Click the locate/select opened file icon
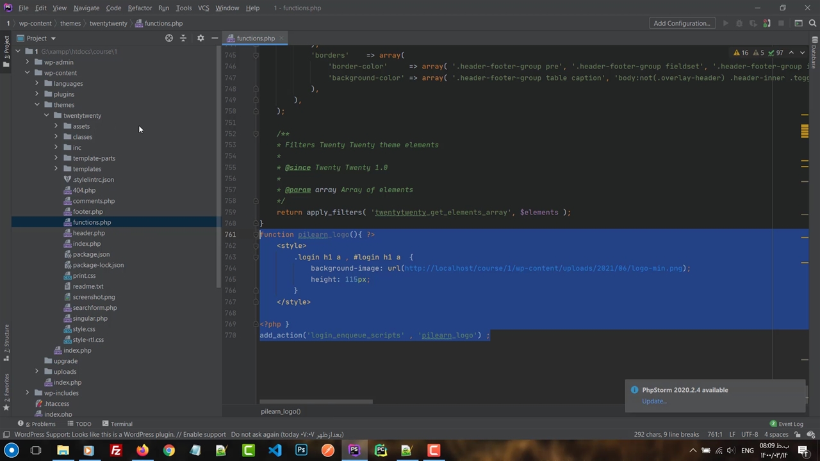This screenshot has width=820, height=461. tap(169, 38)
